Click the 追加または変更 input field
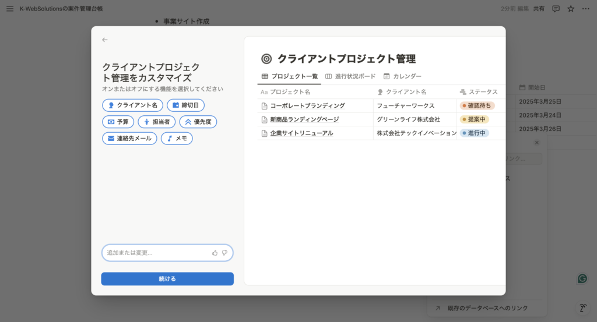Image resolution: width=597 pixels, height=322 pixels. coord(157,253)
